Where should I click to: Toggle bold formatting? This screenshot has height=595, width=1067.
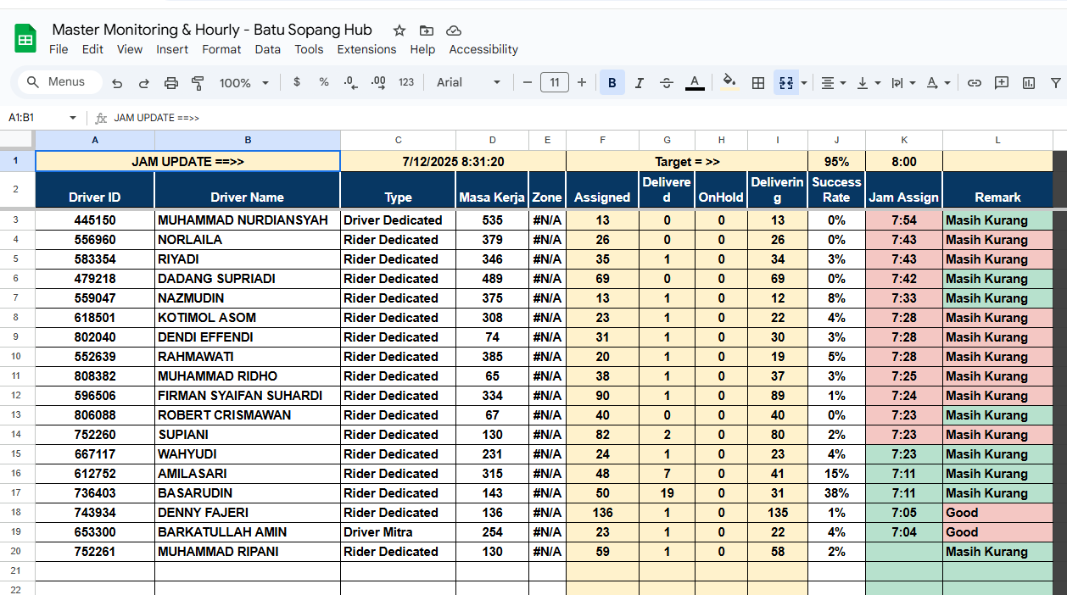[x=612, y=83]
